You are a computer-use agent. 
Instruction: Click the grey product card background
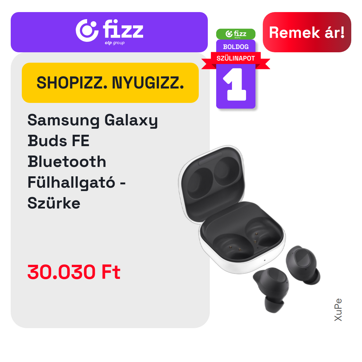110,300
